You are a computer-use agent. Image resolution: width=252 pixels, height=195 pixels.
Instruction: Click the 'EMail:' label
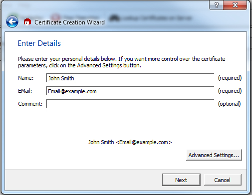(x=25, y=91)
